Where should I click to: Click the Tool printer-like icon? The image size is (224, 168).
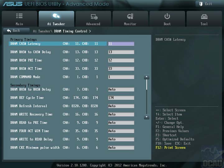[x=204, y=17]
